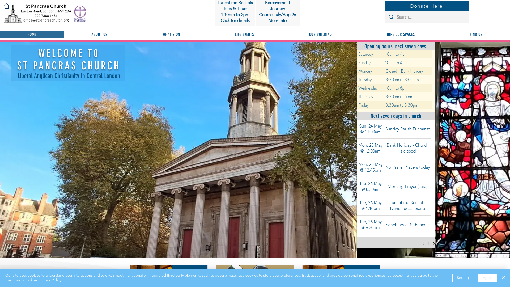The width and height of the screenshot is (510, 287).
Task: Click the Donate Here button
Action: pyautogui.click(x=427, y=6)
